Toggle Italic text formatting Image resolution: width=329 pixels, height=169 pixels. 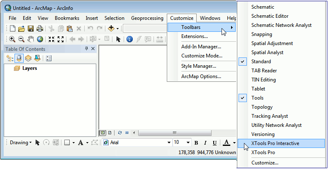click(x=205, y=143)
